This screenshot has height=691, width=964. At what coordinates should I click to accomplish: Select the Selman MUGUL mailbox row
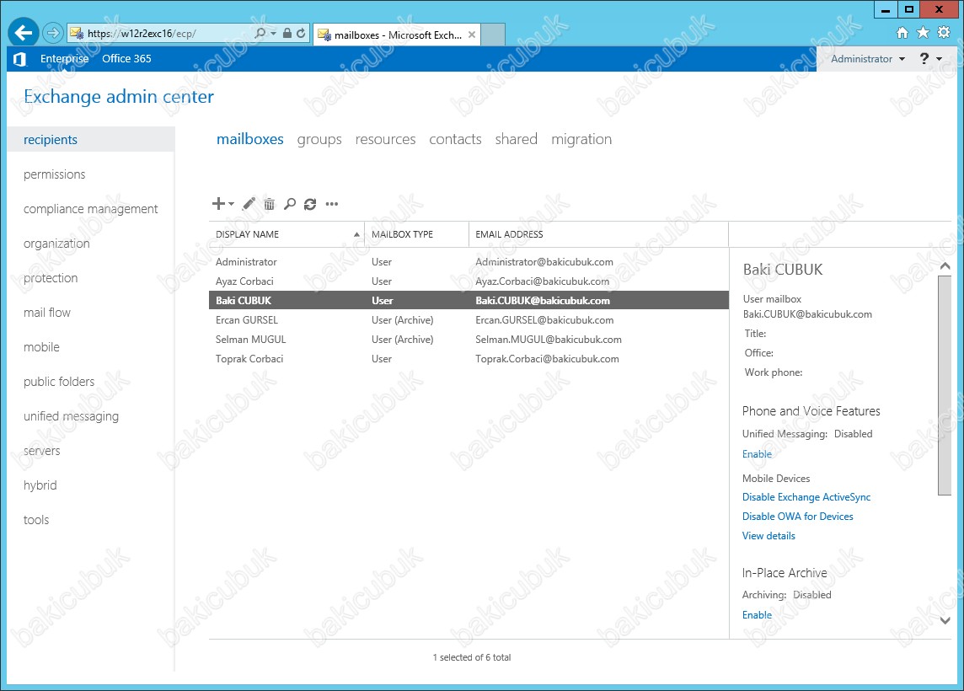coord(469,340)
